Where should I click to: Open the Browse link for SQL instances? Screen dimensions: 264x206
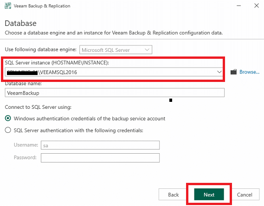[x=249, y=72]
